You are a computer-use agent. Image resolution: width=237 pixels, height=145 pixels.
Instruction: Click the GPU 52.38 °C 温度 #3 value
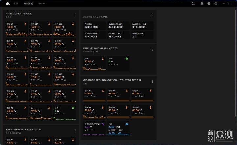59,142
